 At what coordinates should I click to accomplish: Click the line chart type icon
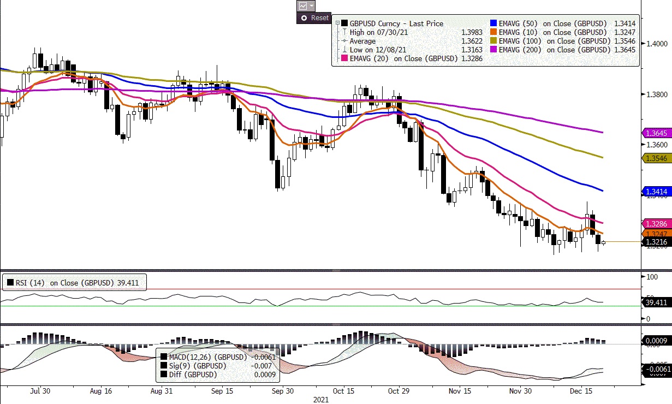(303, 6)
